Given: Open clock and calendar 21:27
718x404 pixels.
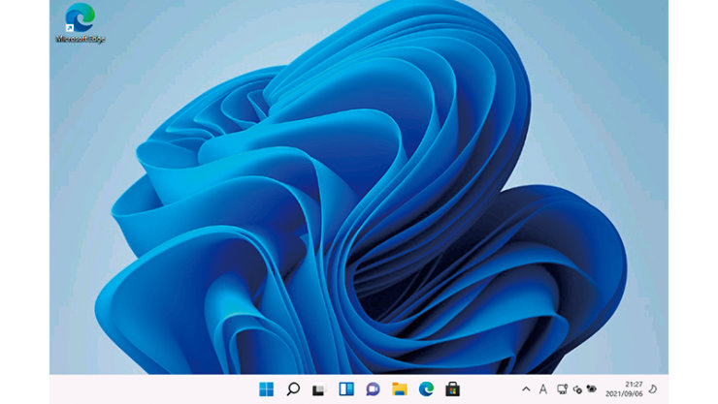Looking at the screenshot, I should [x=624, y=388].
